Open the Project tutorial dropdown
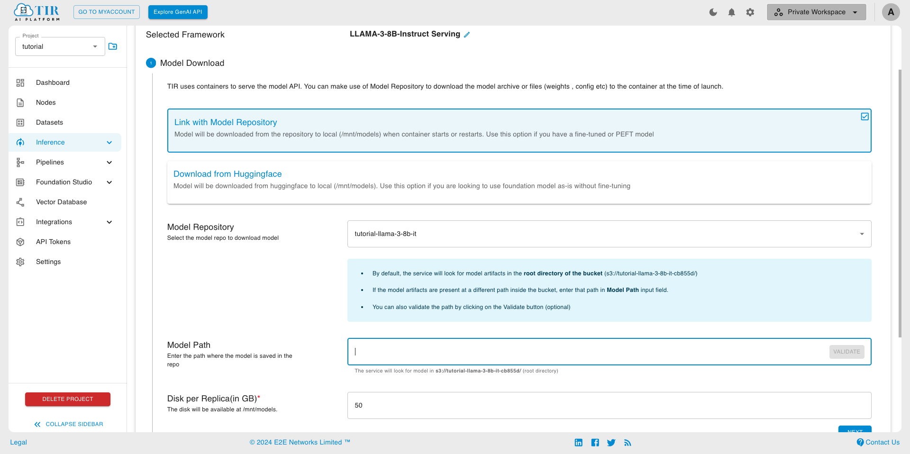This screenshot has height=454, width=910. click(x=60, y=46)
